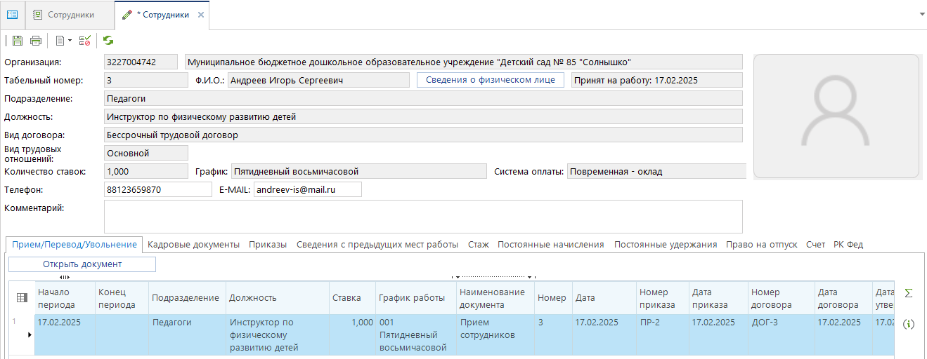Switch to the Кадровые документы tab
The width and height of the screenshot is (927, 359).
pyautogui.click(x=193, y=245)
